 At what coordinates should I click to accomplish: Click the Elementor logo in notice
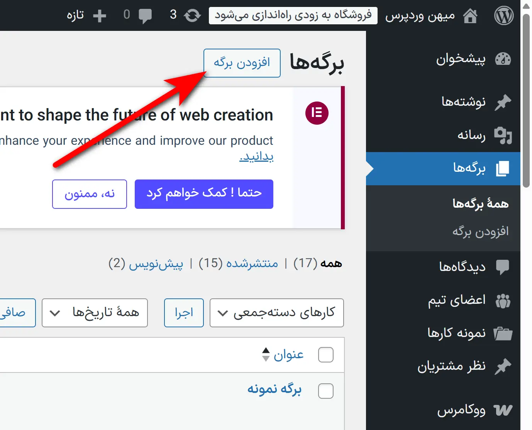coord(317,113)
